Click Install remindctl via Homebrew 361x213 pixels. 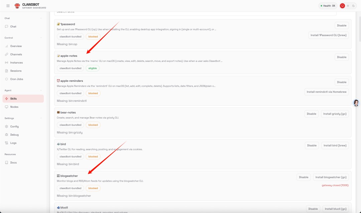coord(327,92)
